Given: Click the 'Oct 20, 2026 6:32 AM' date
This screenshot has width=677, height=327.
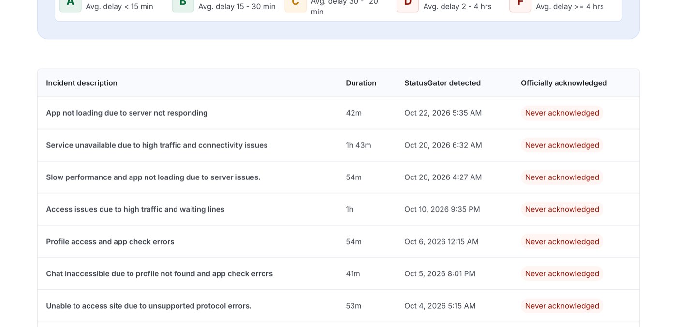Looking at the screenshot, I should pyautogui.click(x=443, y=145).
